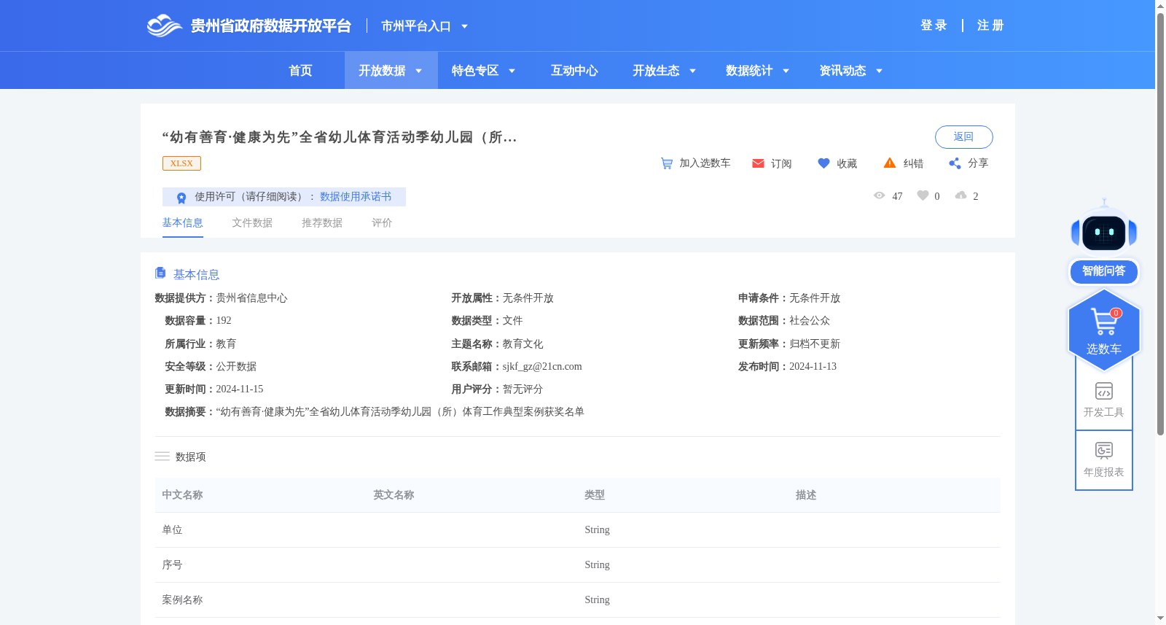Click the XLSX format tag
Screen dimensions: 1166x625
[181, 163]
